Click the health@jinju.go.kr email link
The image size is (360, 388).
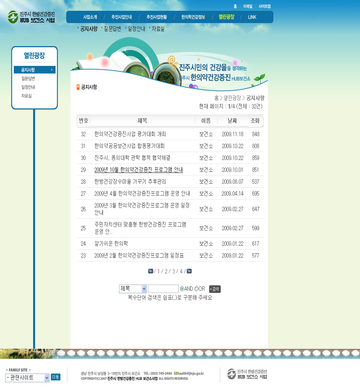190,374
